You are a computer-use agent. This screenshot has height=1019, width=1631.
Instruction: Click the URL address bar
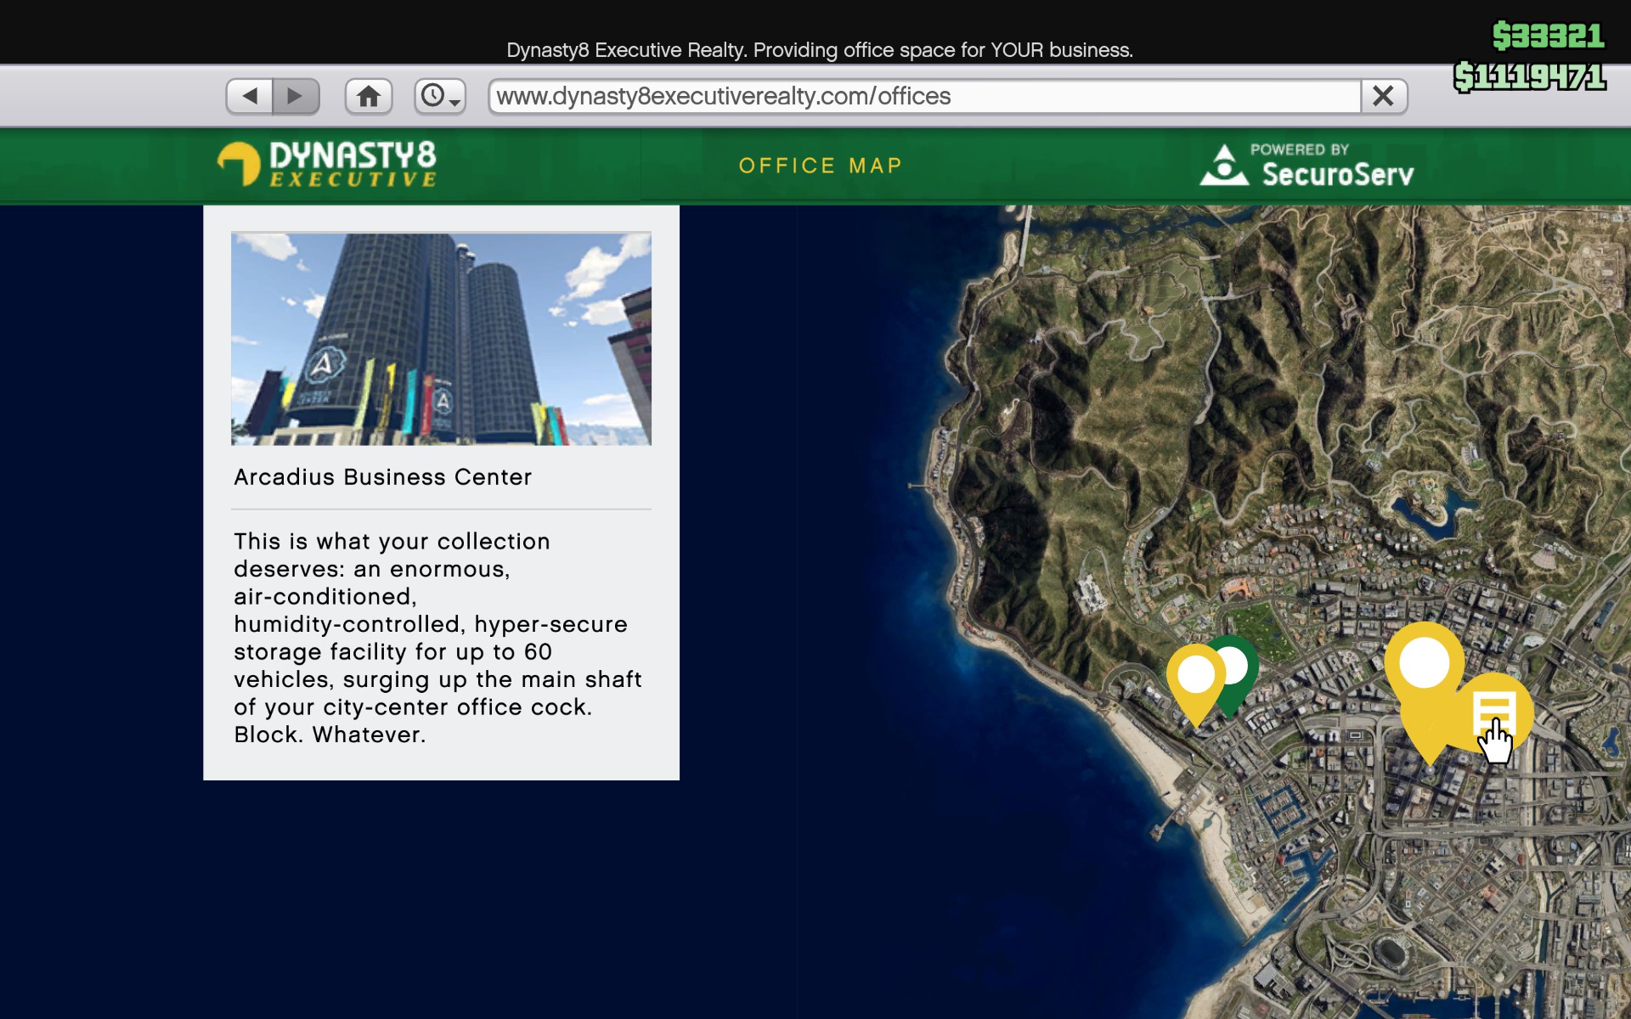click(x=924, y=96)
